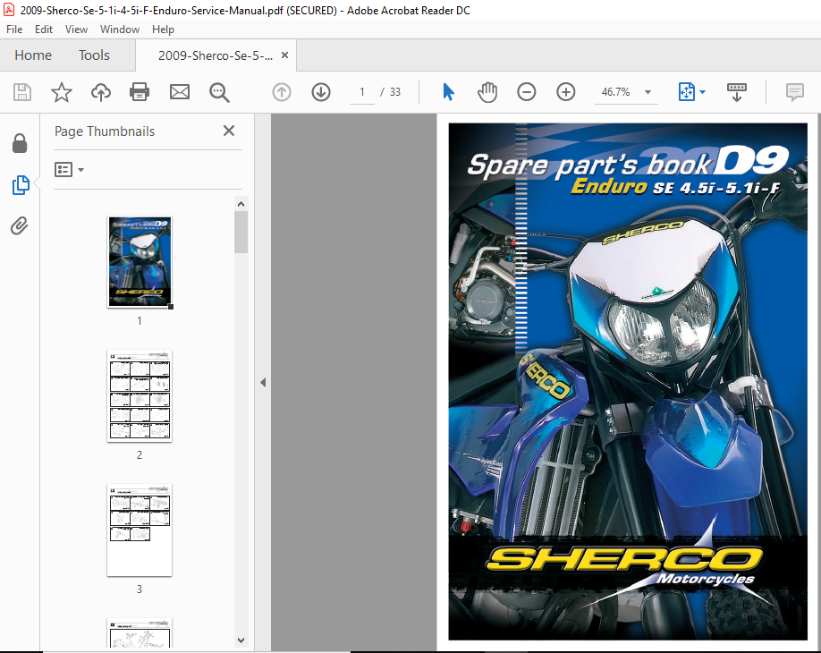
Task: Select the partially visible page 4 thumbnail
Action: [140, 633]
